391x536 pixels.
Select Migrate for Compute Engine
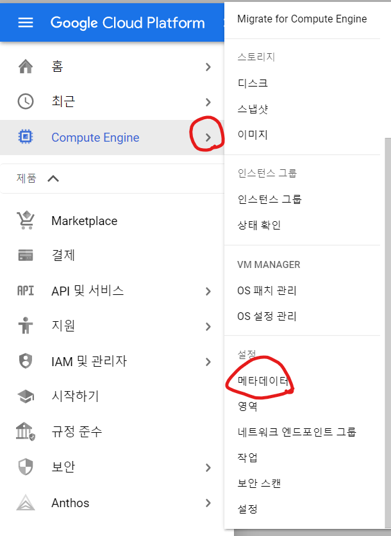(302, 19)
